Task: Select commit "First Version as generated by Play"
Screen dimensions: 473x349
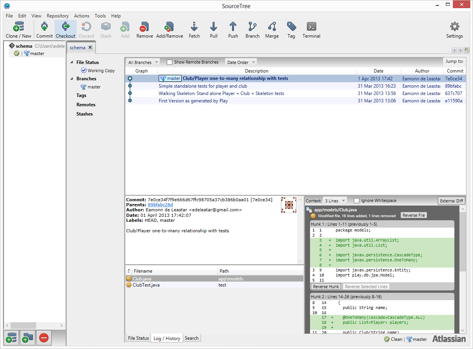Action: (295, 101)
